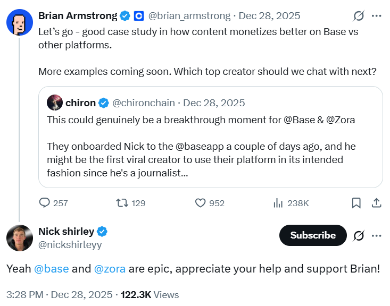Share Brian Armstrong's tweet
The image size is (390, 306).
(376, 202)
